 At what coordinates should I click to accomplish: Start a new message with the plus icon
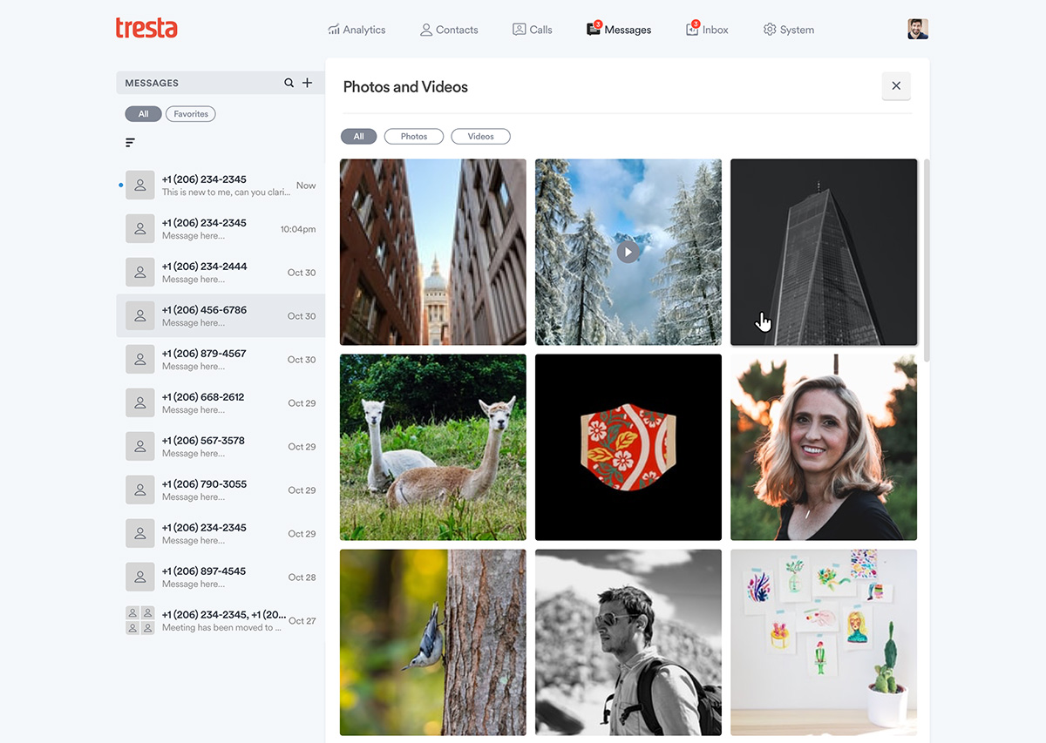pos(307,83)
